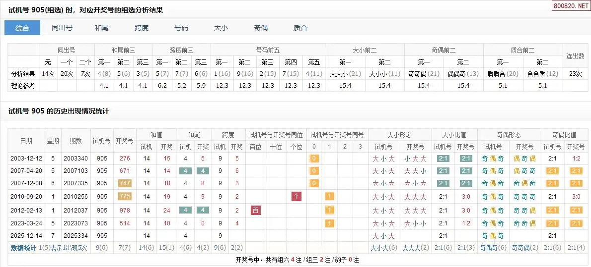Open the 质合 tab

300,28
